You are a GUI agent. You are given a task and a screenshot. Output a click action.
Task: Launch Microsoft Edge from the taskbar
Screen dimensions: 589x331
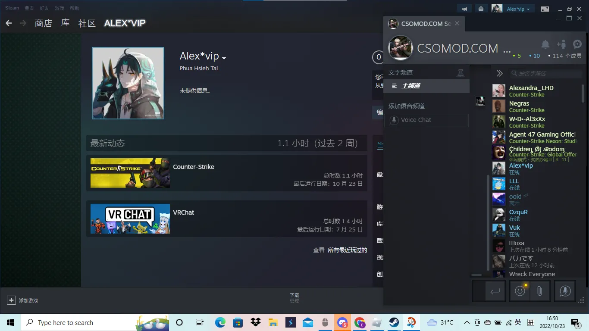[220, 322]
